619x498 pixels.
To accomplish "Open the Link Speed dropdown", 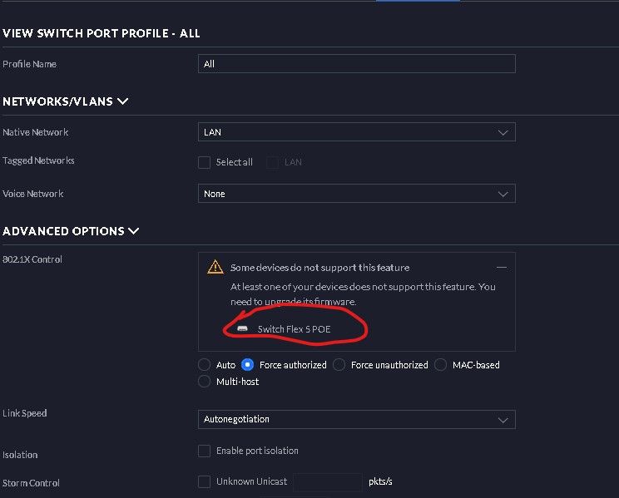I will (356, 420).
